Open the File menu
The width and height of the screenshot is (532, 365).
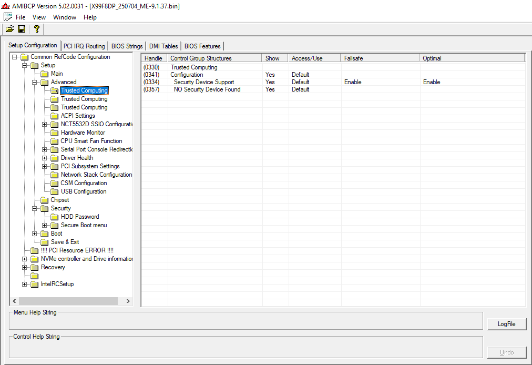point(21,17)
